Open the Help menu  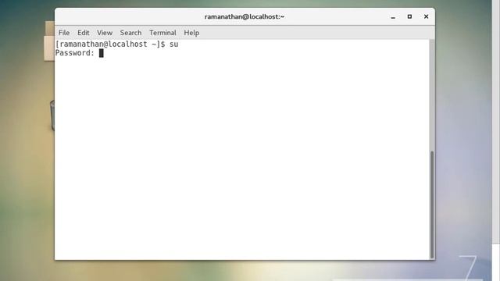(191, 33)
